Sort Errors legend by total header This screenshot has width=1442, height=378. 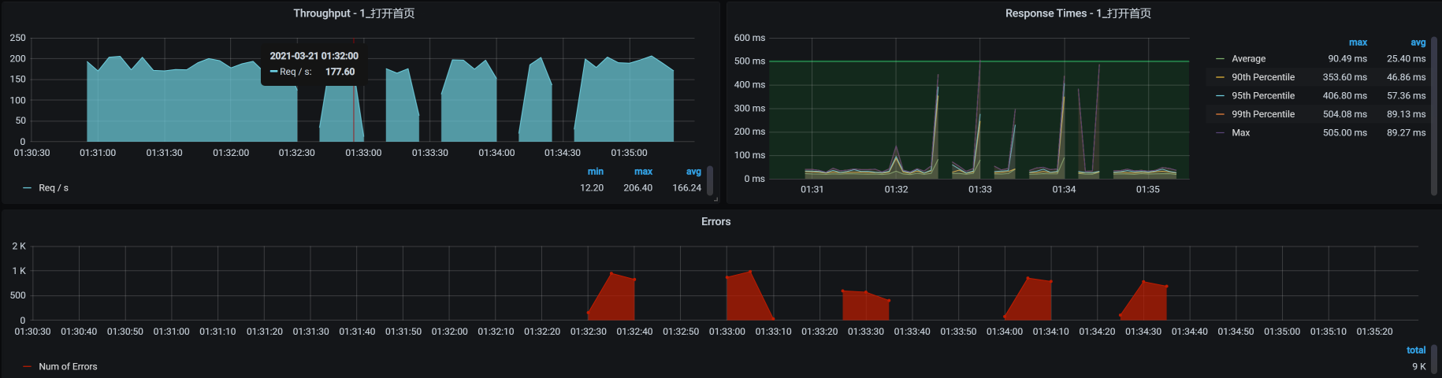pyautogui.click(x=1415, y=350)
